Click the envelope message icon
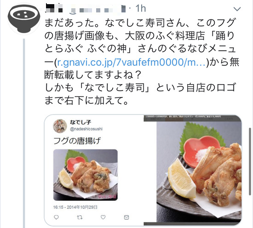 click(x=126, y=217)
